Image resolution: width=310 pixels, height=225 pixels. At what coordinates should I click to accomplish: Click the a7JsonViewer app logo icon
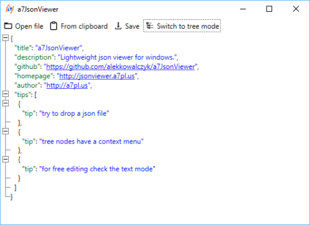point(10,9)
